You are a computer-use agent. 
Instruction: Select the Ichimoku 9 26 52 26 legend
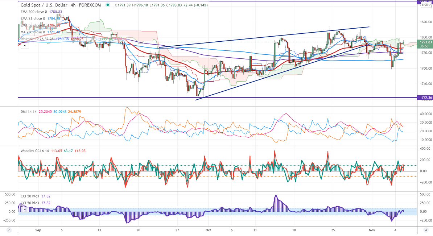(37, 39)
